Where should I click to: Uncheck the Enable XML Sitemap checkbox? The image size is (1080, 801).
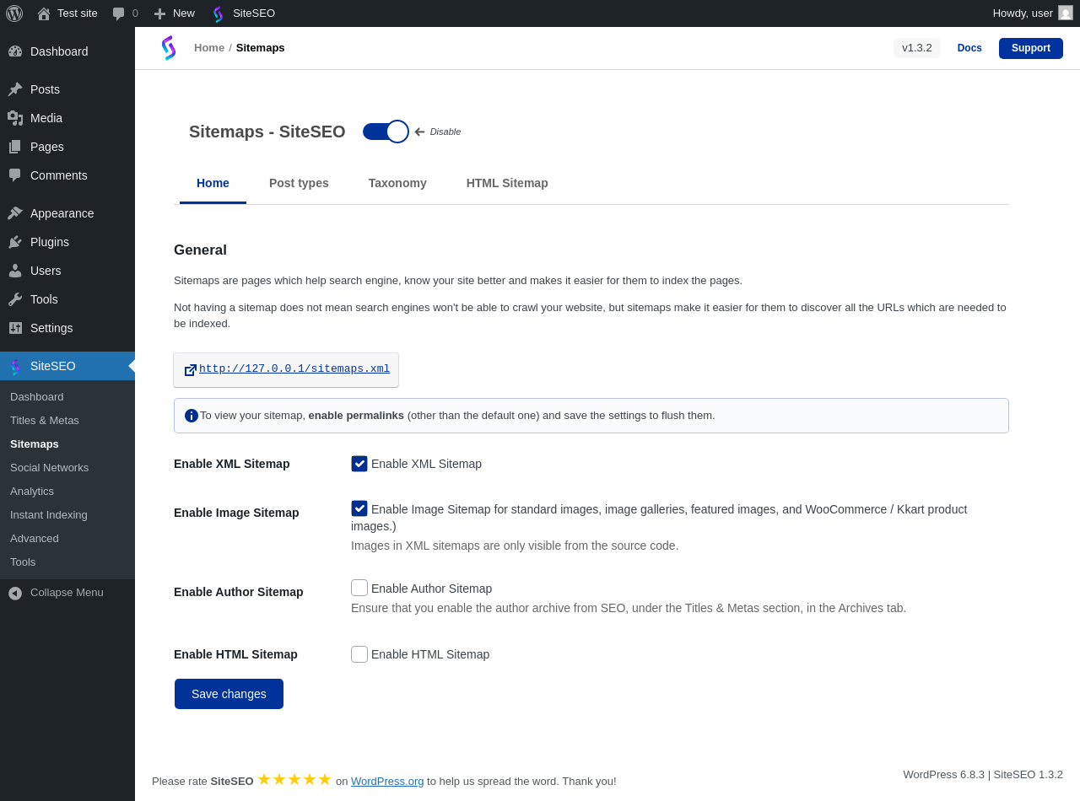tap(359, 464)
